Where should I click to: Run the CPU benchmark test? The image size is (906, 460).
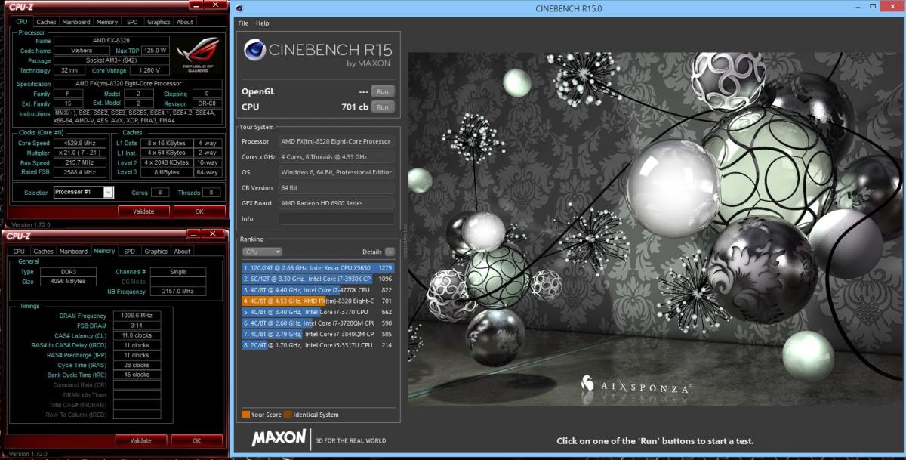[x=383, y=107]
